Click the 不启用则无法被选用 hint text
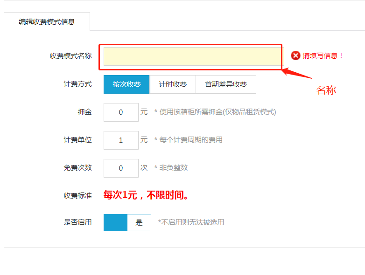 pos(191,222)
